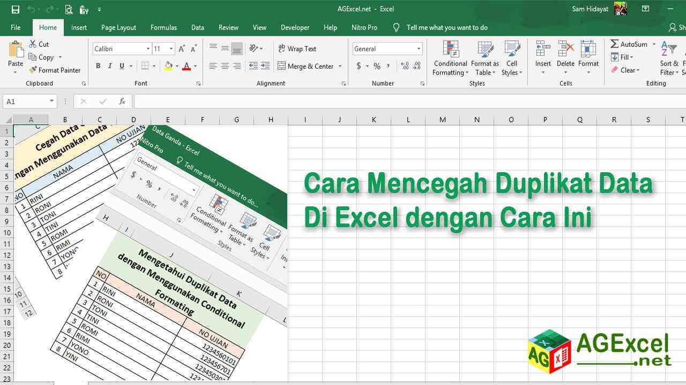The image size is (686, 385).
Task: Click the Decrease Indent icon
Action: [x=253, y=66]
